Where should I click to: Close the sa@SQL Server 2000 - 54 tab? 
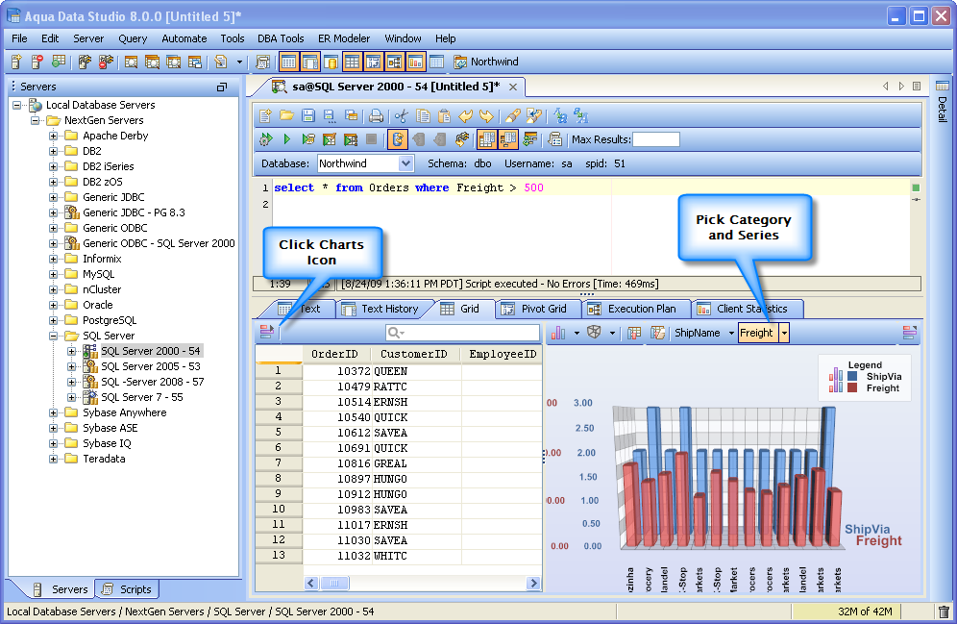513,87
